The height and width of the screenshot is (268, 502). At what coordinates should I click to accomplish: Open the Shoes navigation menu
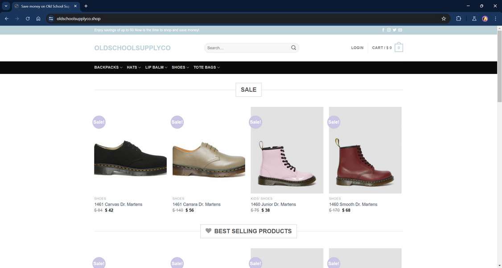coord(180,68)
